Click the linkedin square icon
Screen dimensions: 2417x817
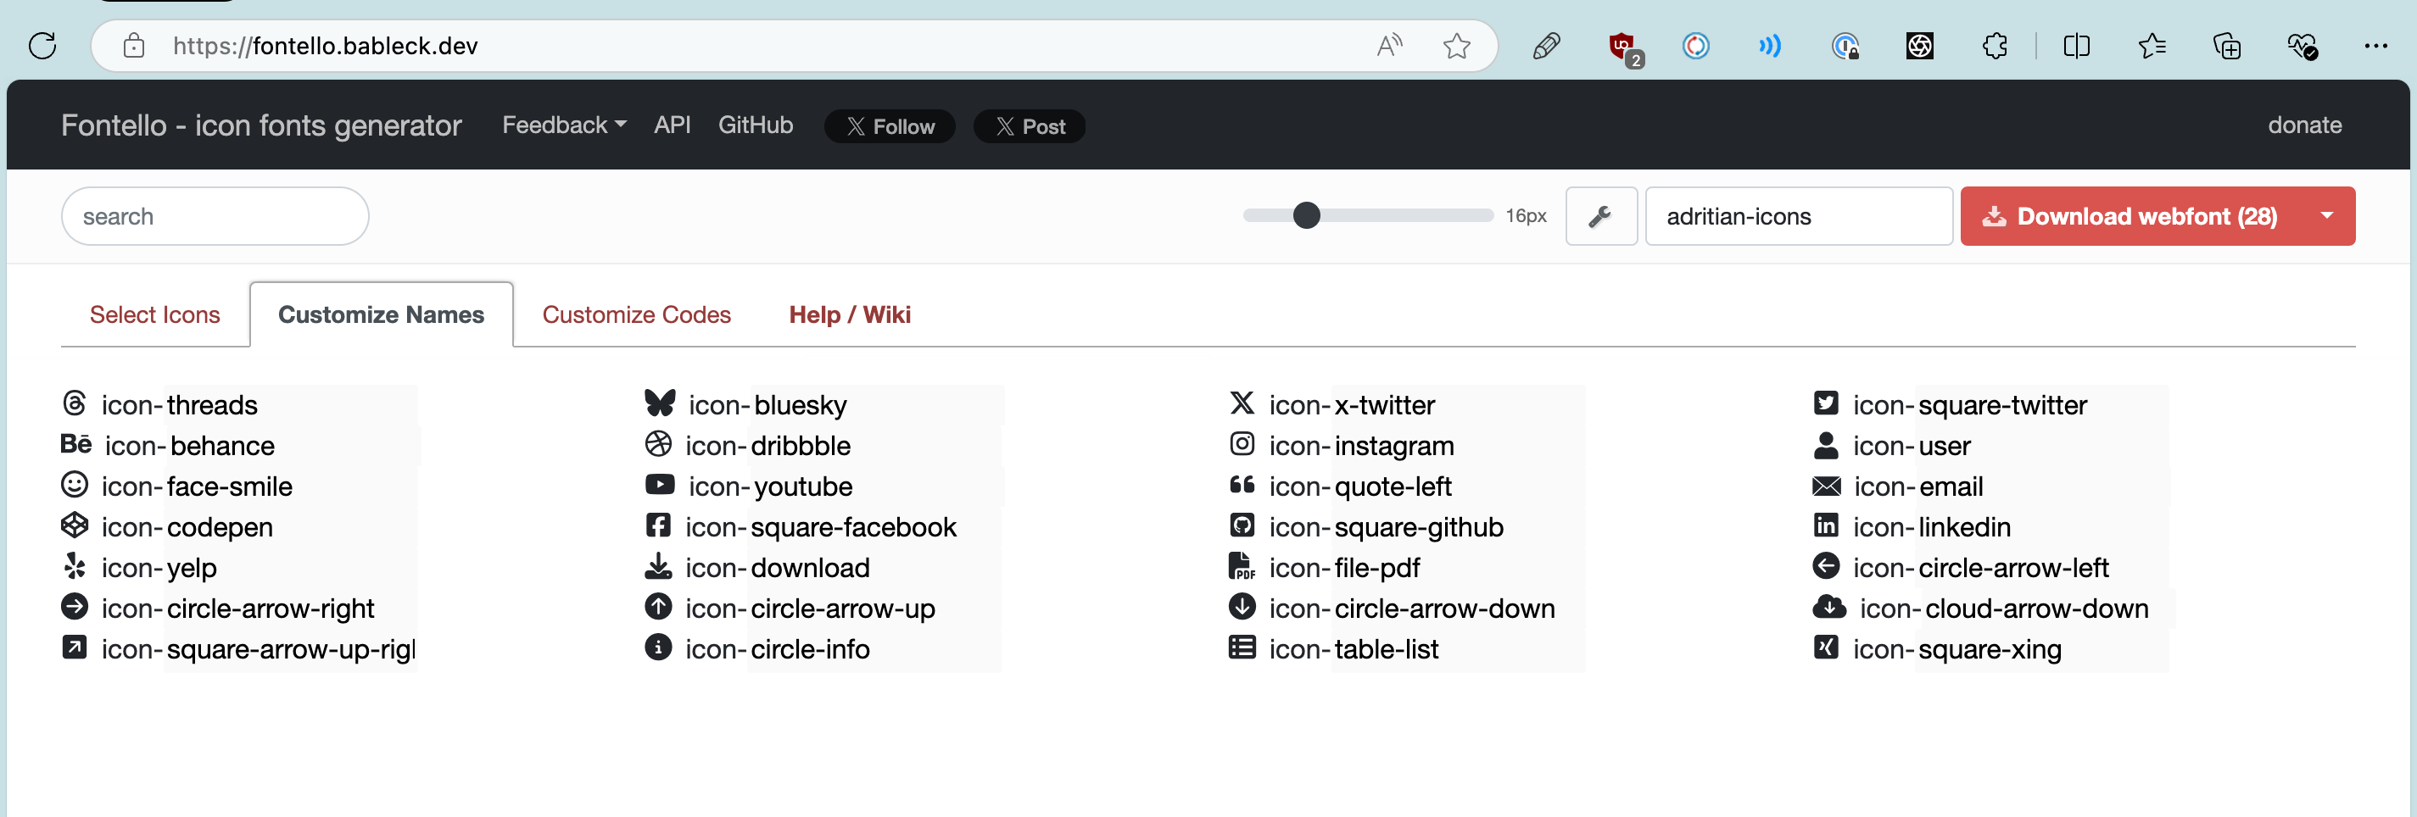[x=1825, y=525]
